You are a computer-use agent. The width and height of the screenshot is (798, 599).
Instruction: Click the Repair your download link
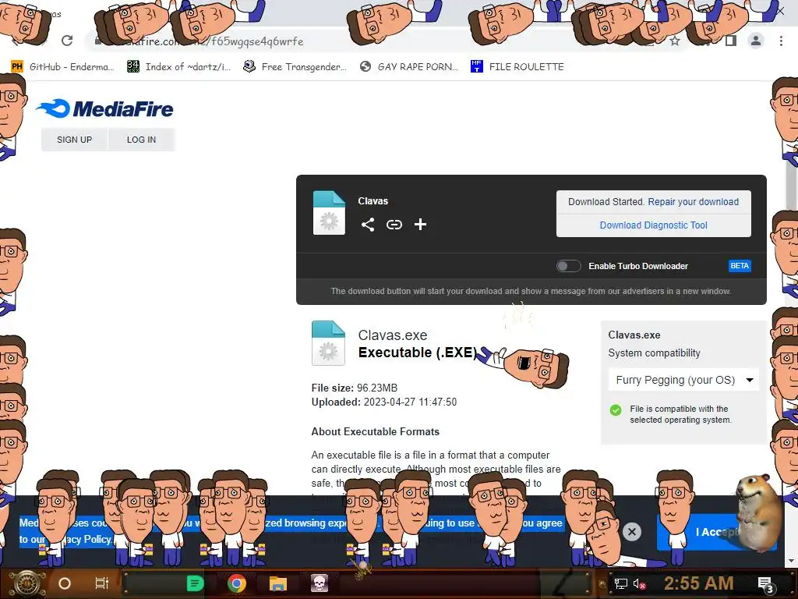point(693,202)
